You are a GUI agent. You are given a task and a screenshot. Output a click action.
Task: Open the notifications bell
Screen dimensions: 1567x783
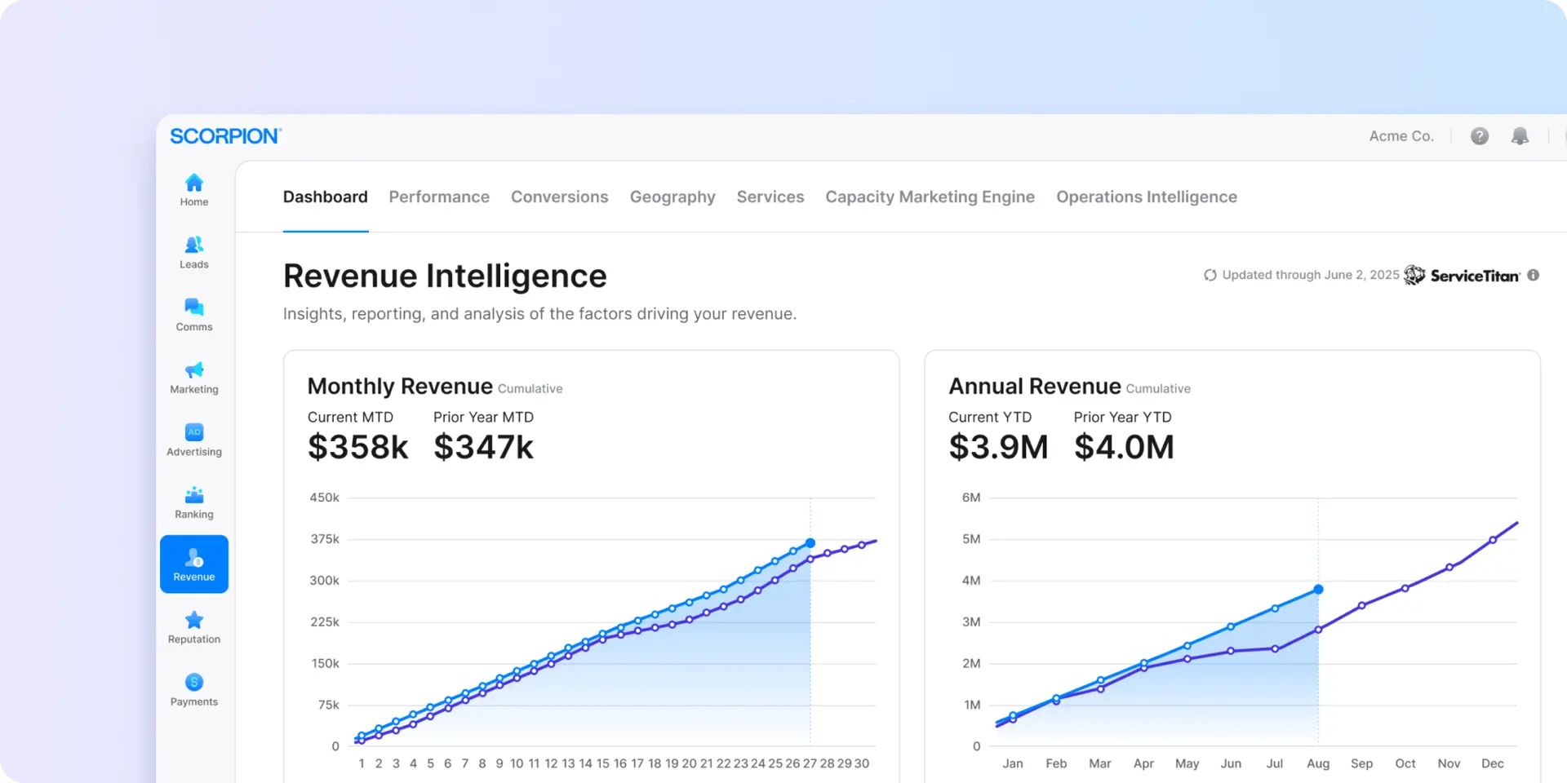[1519, 136]
